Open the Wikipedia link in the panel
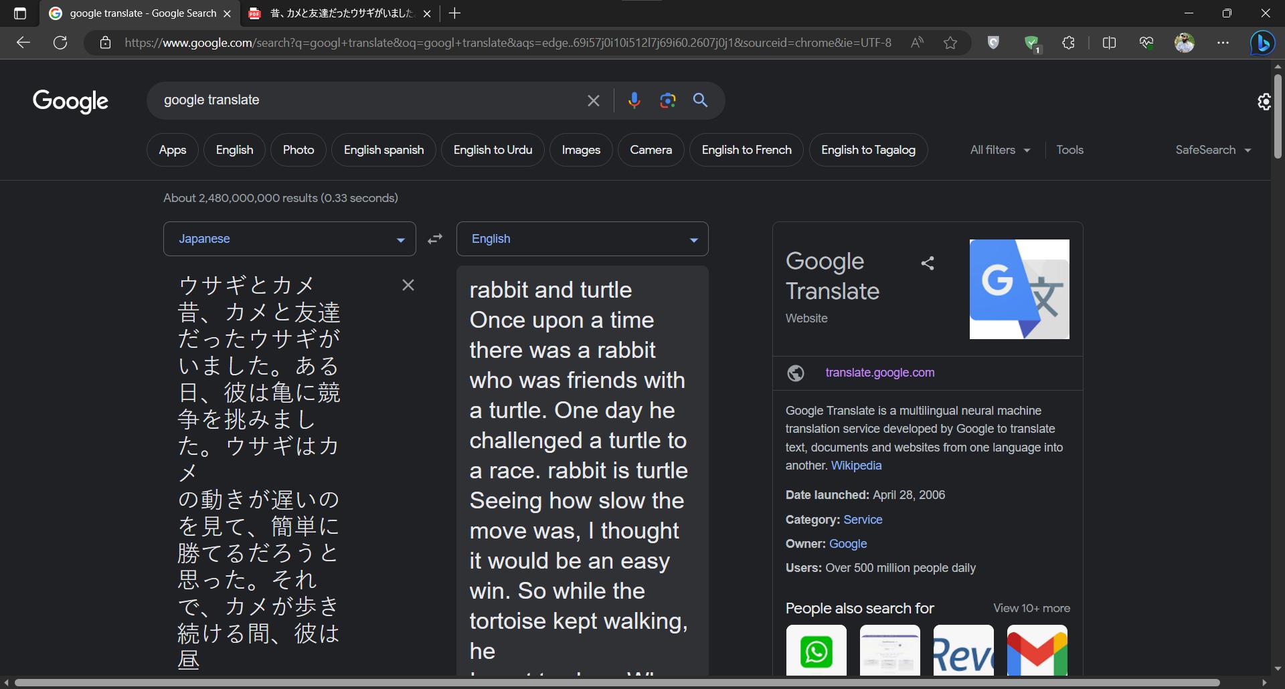Image resolution: width=1285 pixels, height=689 pixels. coord(856,465)
